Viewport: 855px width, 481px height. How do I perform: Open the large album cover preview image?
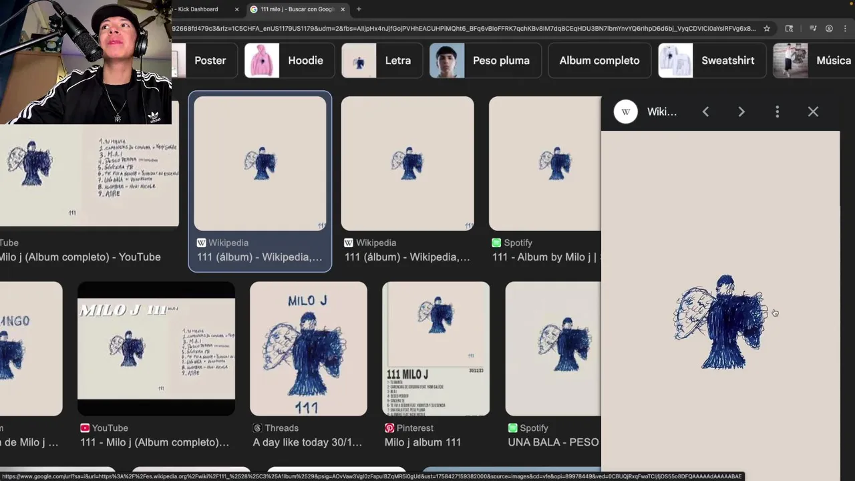[720, 306]
